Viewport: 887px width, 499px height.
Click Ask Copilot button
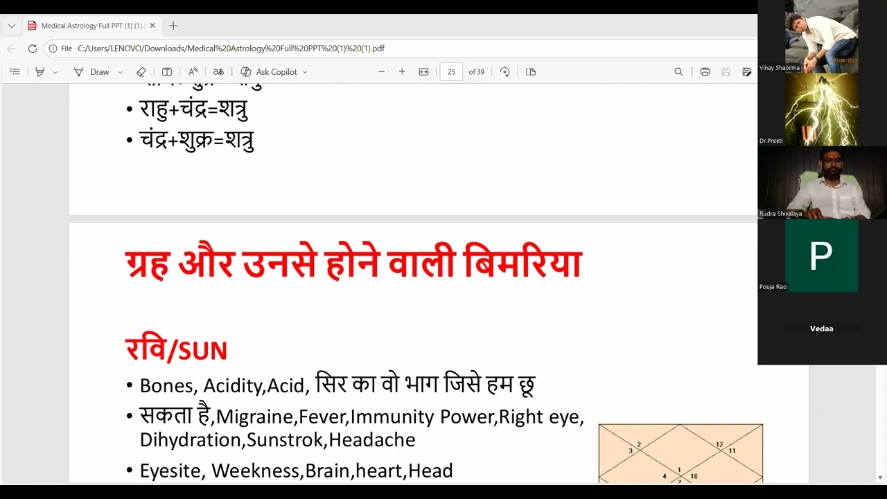[269, 72]
